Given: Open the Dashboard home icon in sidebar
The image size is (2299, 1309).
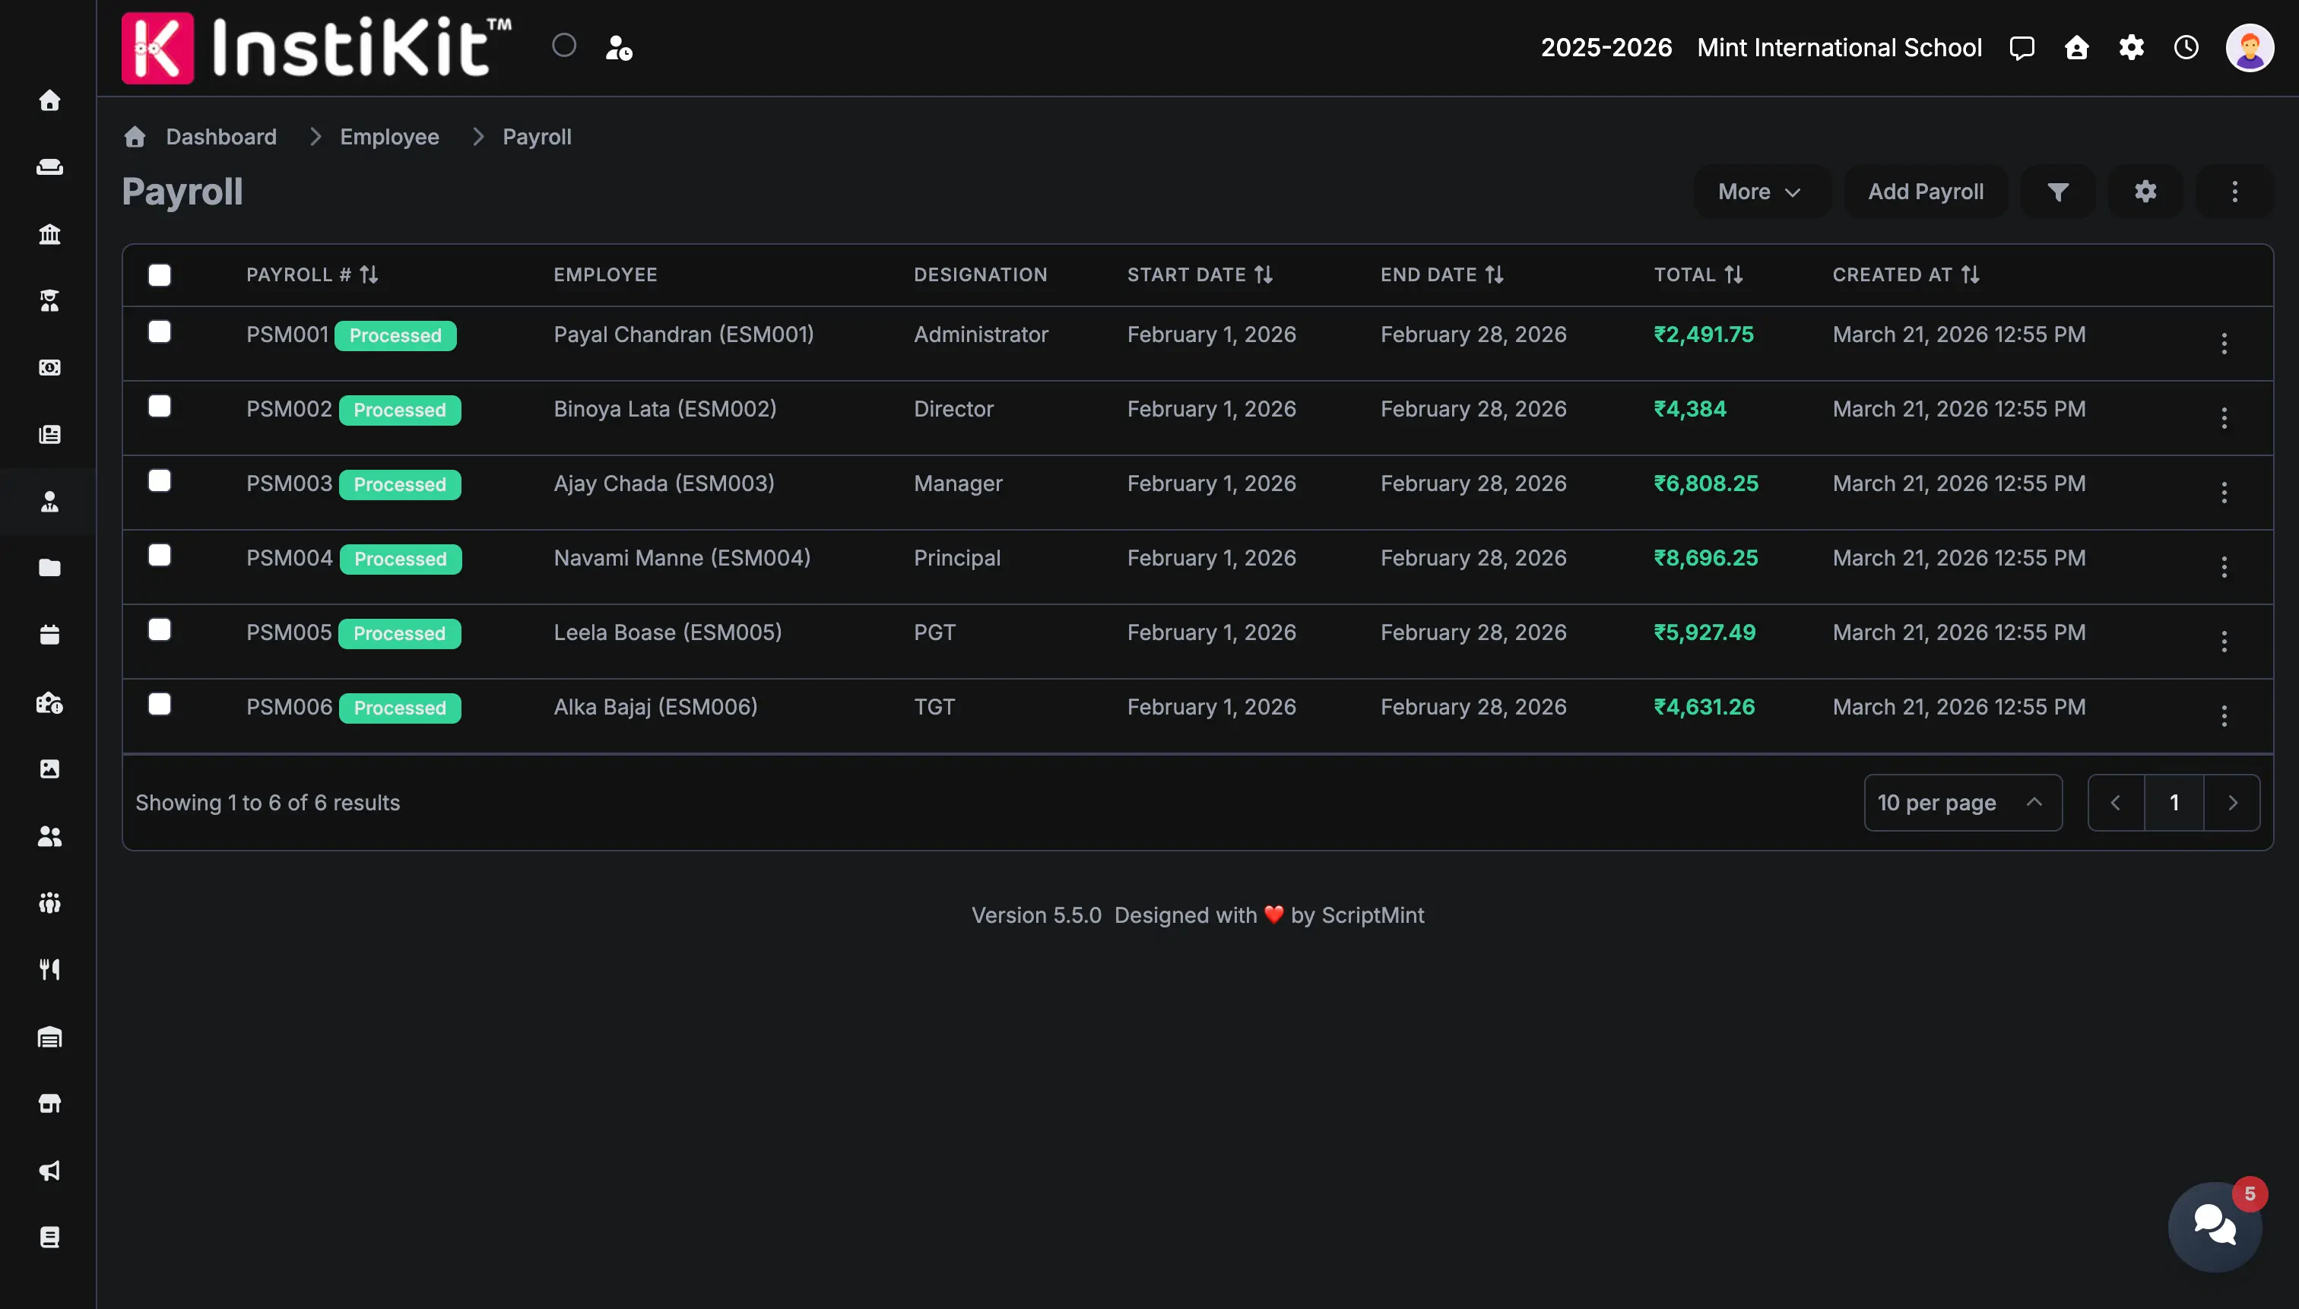Looking at the screenshot, I should click(x=51, y=100).
